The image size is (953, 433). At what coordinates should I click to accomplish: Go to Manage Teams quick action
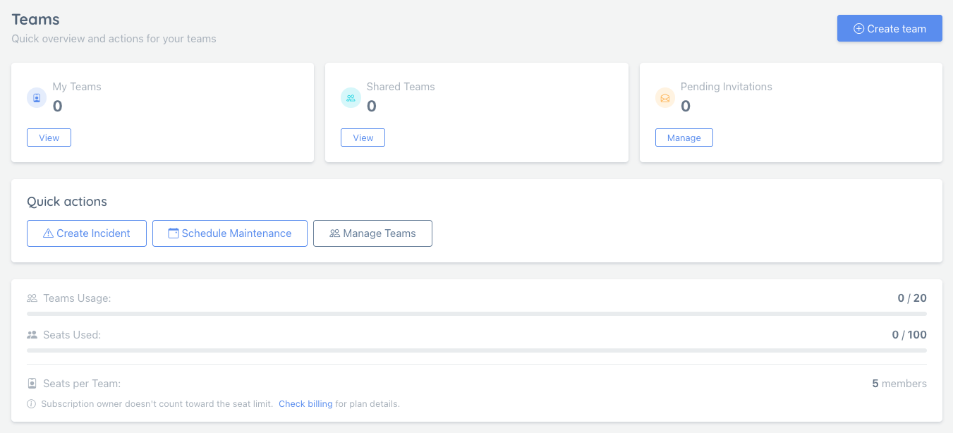pos(372,233)
